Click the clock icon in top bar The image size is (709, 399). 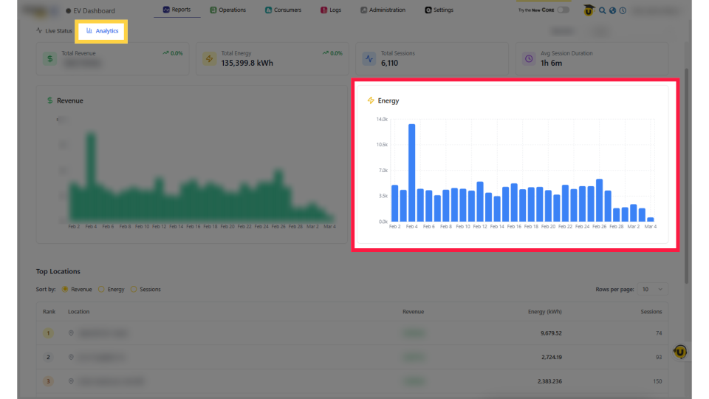(x=623, y=10)
